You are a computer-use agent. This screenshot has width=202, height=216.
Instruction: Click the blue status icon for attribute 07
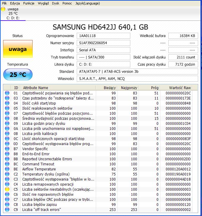pos(7,114)
